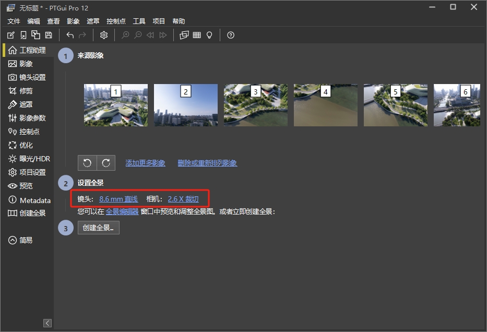
Task: Open the 控制点 menu in menu bar
Action: click(116, 21)
